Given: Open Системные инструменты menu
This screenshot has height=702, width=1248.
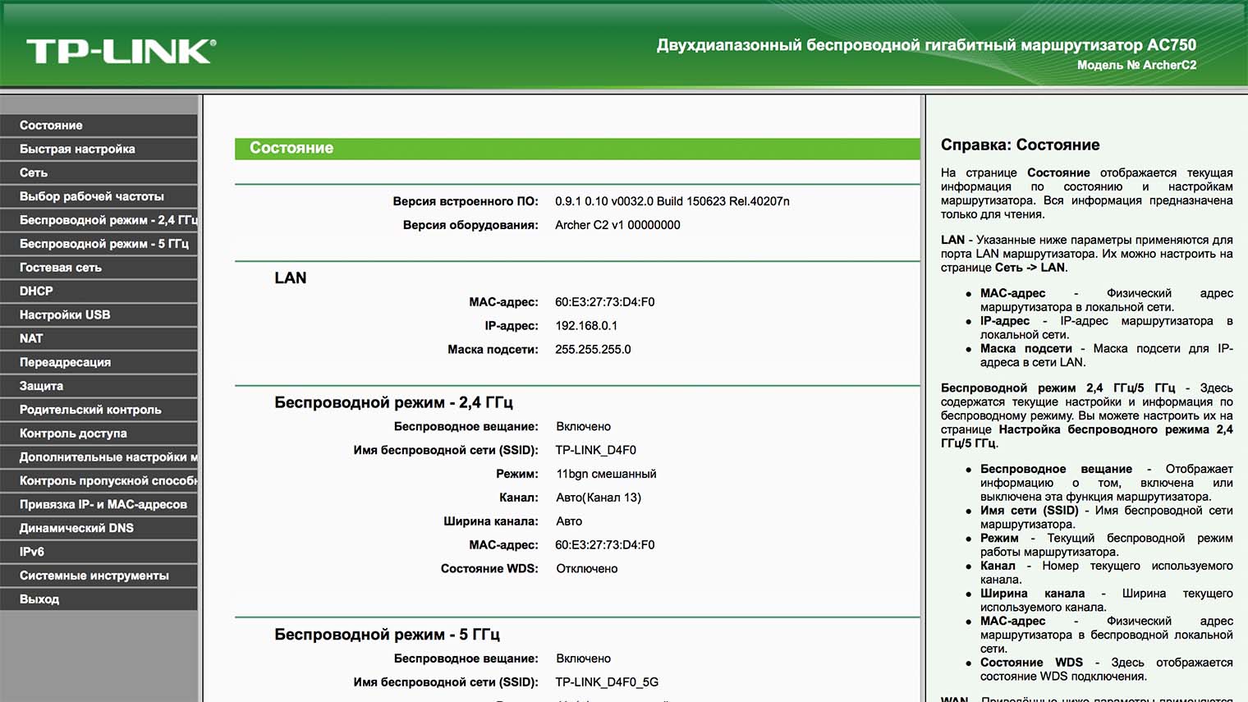Looking at the screenshot, I should 99,576.
